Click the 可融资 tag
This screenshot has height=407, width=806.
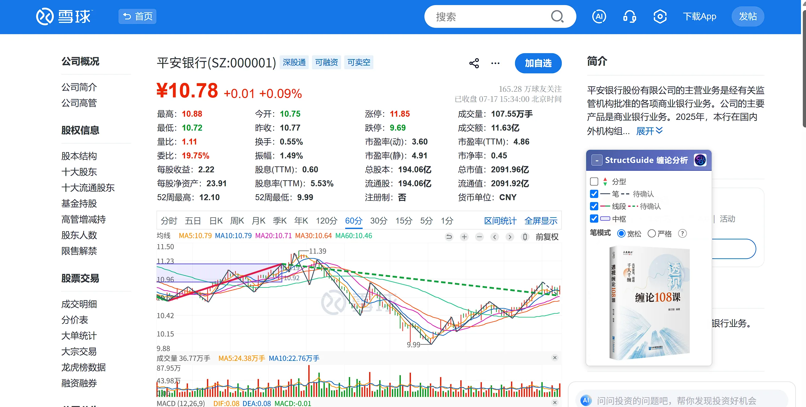pos(326,62)
